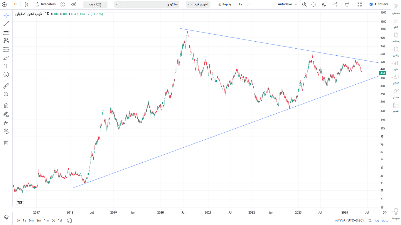Select the XABCD pattern tool

(x=6, y=41)
